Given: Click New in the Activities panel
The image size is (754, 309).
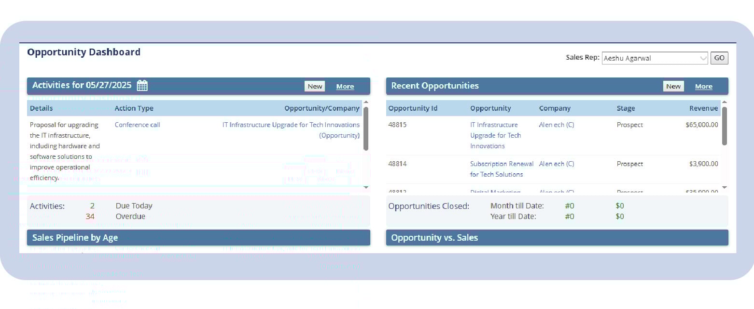Looking at the screenshot, I should (314, 86).
